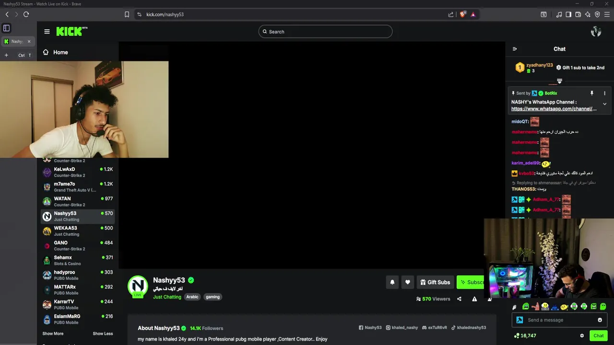Select the Arabic tag
614x345 pixels.
[192, 297]
